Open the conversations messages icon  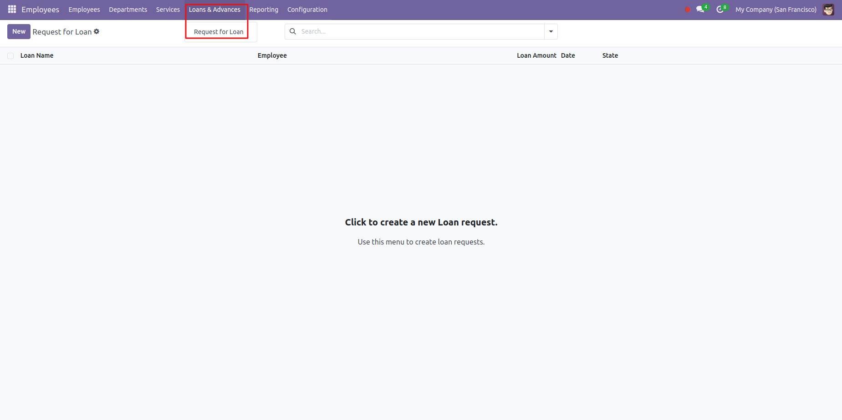click(700, 10)
